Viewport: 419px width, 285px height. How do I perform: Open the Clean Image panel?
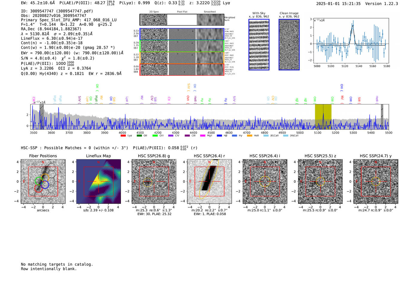(x=289, y=45)
